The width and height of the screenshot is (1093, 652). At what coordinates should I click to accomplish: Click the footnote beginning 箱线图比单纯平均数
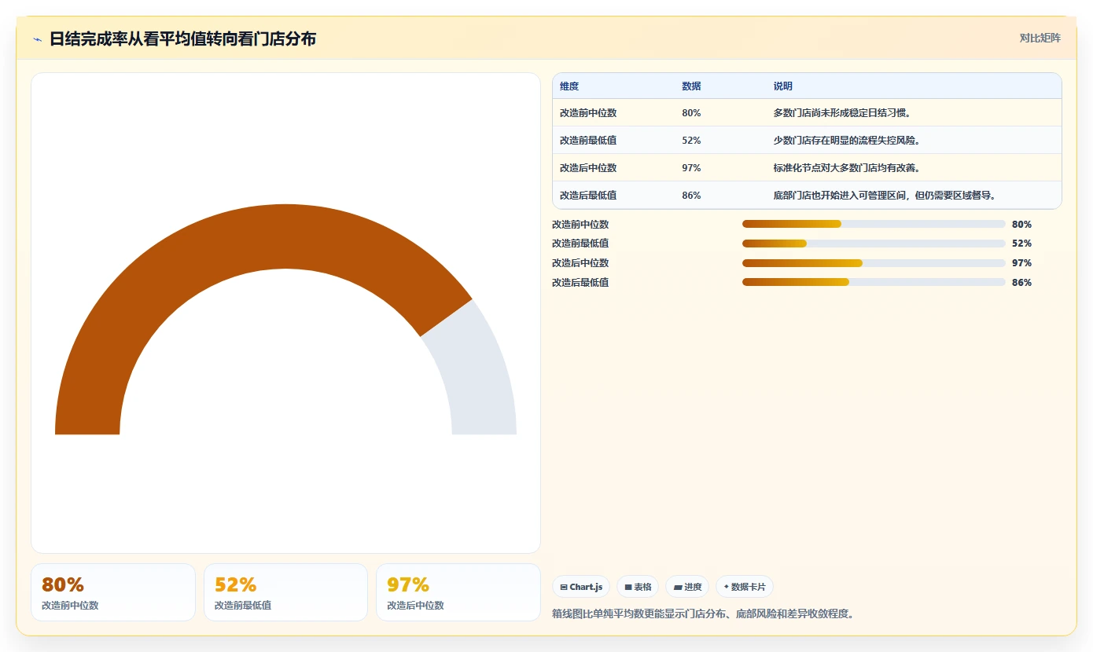coord(704,614)
